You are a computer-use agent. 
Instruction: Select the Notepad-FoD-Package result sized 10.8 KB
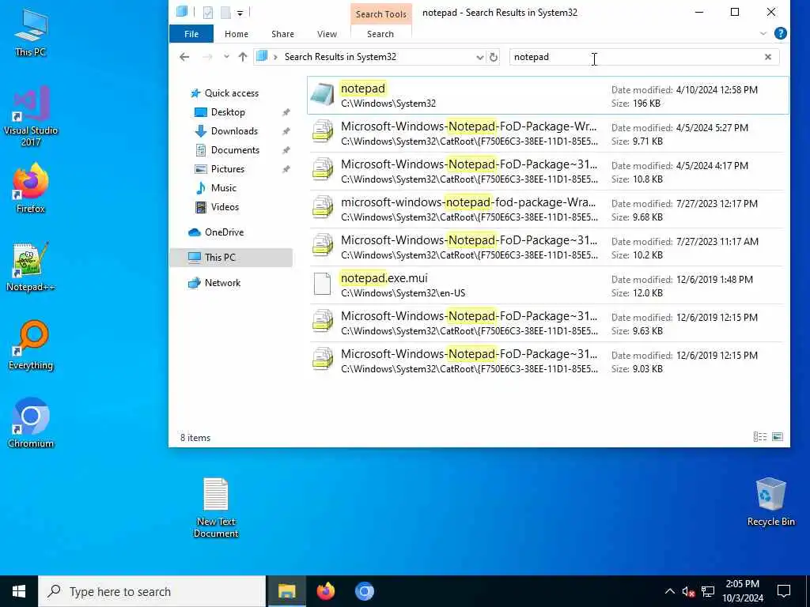click(547, 172)
